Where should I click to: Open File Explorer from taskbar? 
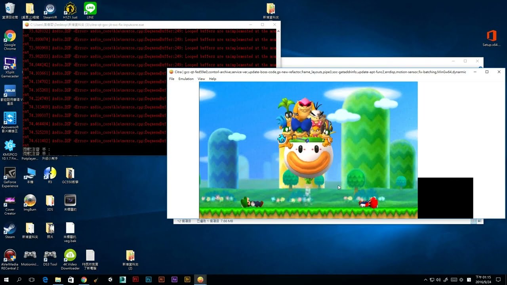[x=58, y=279]
